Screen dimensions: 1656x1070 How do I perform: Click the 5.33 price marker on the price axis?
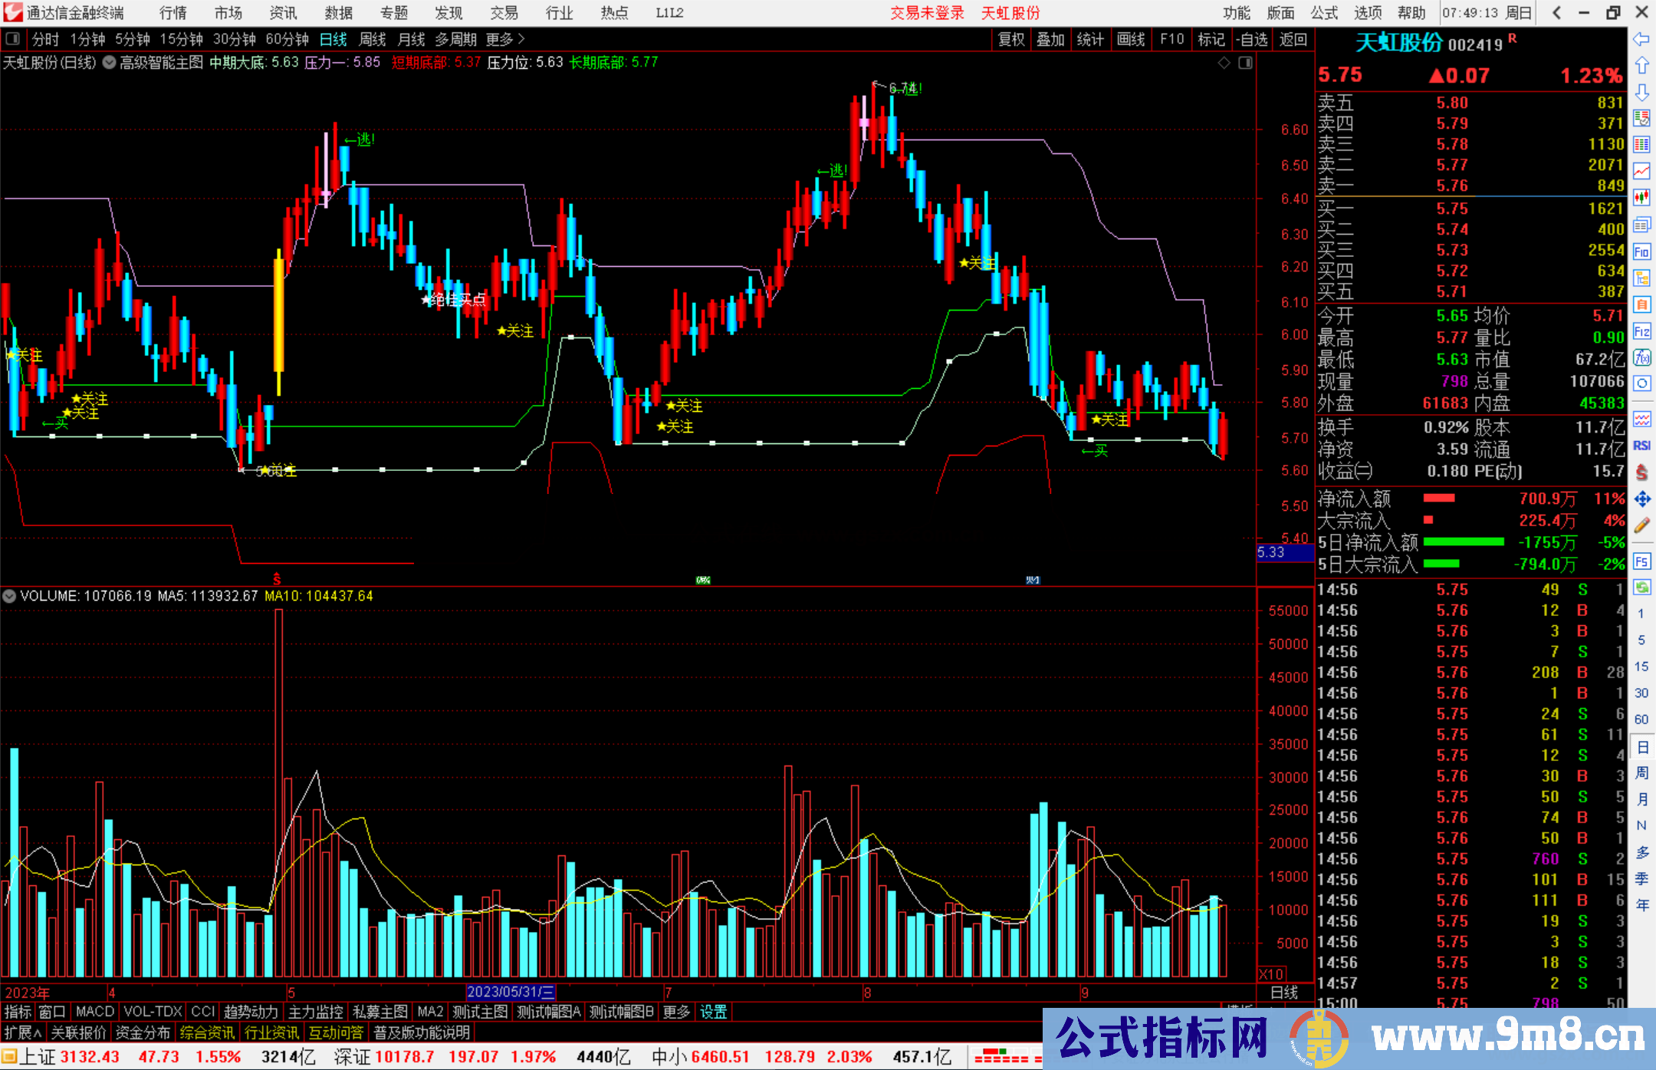pos(1271,552)
